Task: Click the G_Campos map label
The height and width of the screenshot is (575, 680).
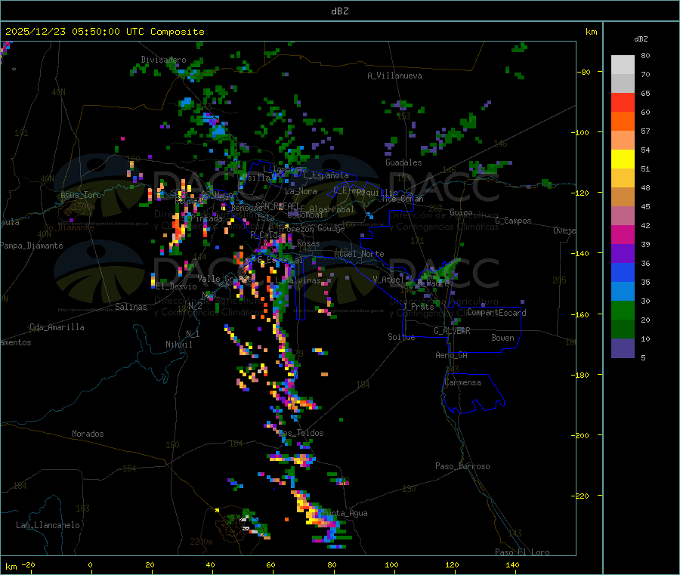Action: (x=513, y=221)
